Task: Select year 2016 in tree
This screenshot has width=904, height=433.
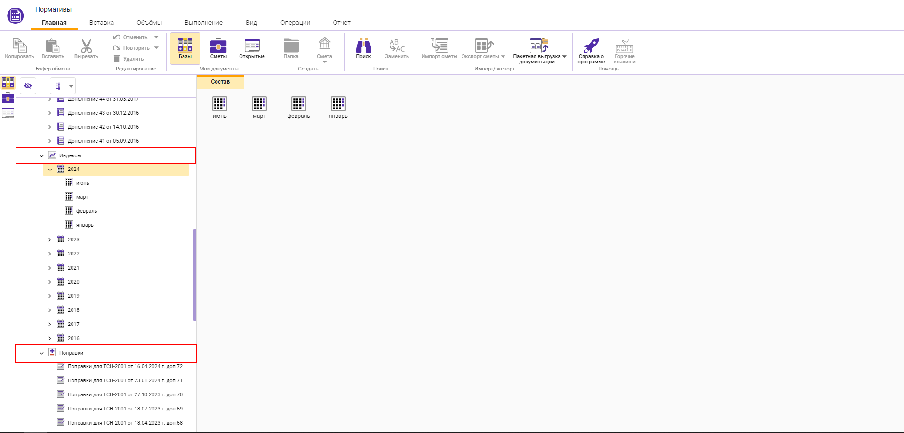Action: coord(73,338)
